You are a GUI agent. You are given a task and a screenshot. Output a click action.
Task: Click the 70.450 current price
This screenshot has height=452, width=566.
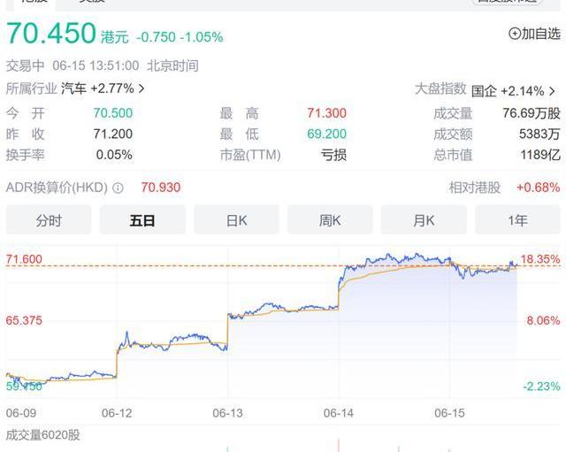pos(51,34)
